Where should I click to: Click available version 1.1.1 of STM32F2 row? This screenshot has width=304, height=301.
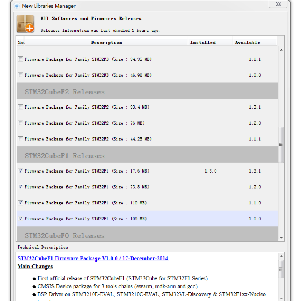(x=255, y=139)
